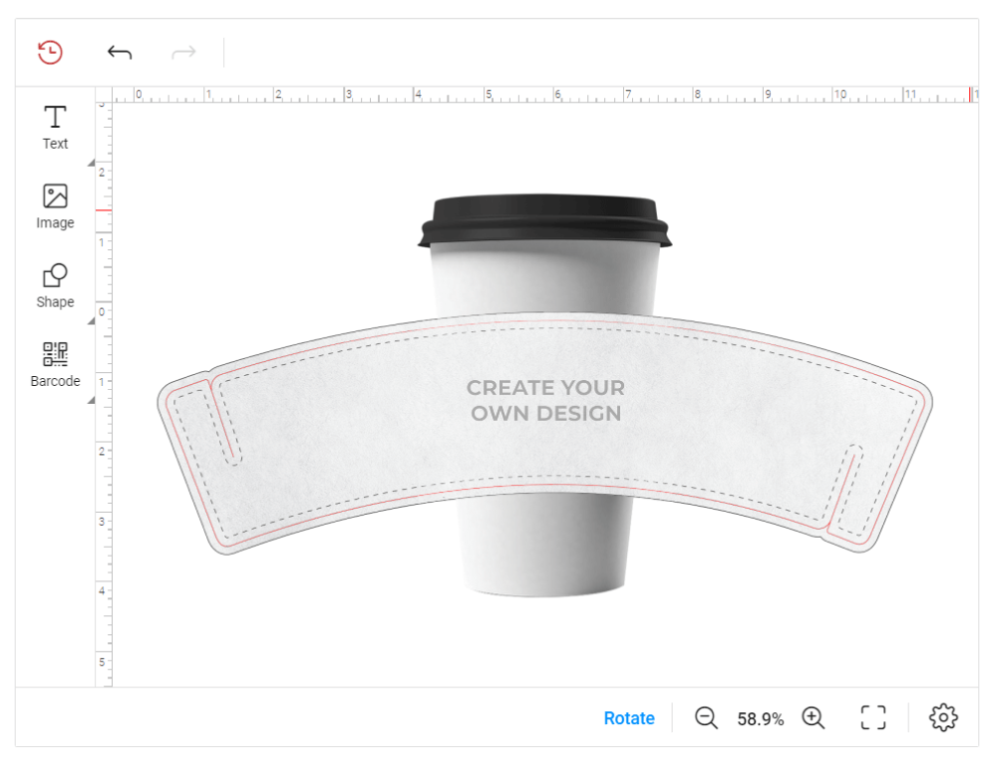Select the Text tool
The width and height of the screenshot is (997, 764).
coord(54,128)
